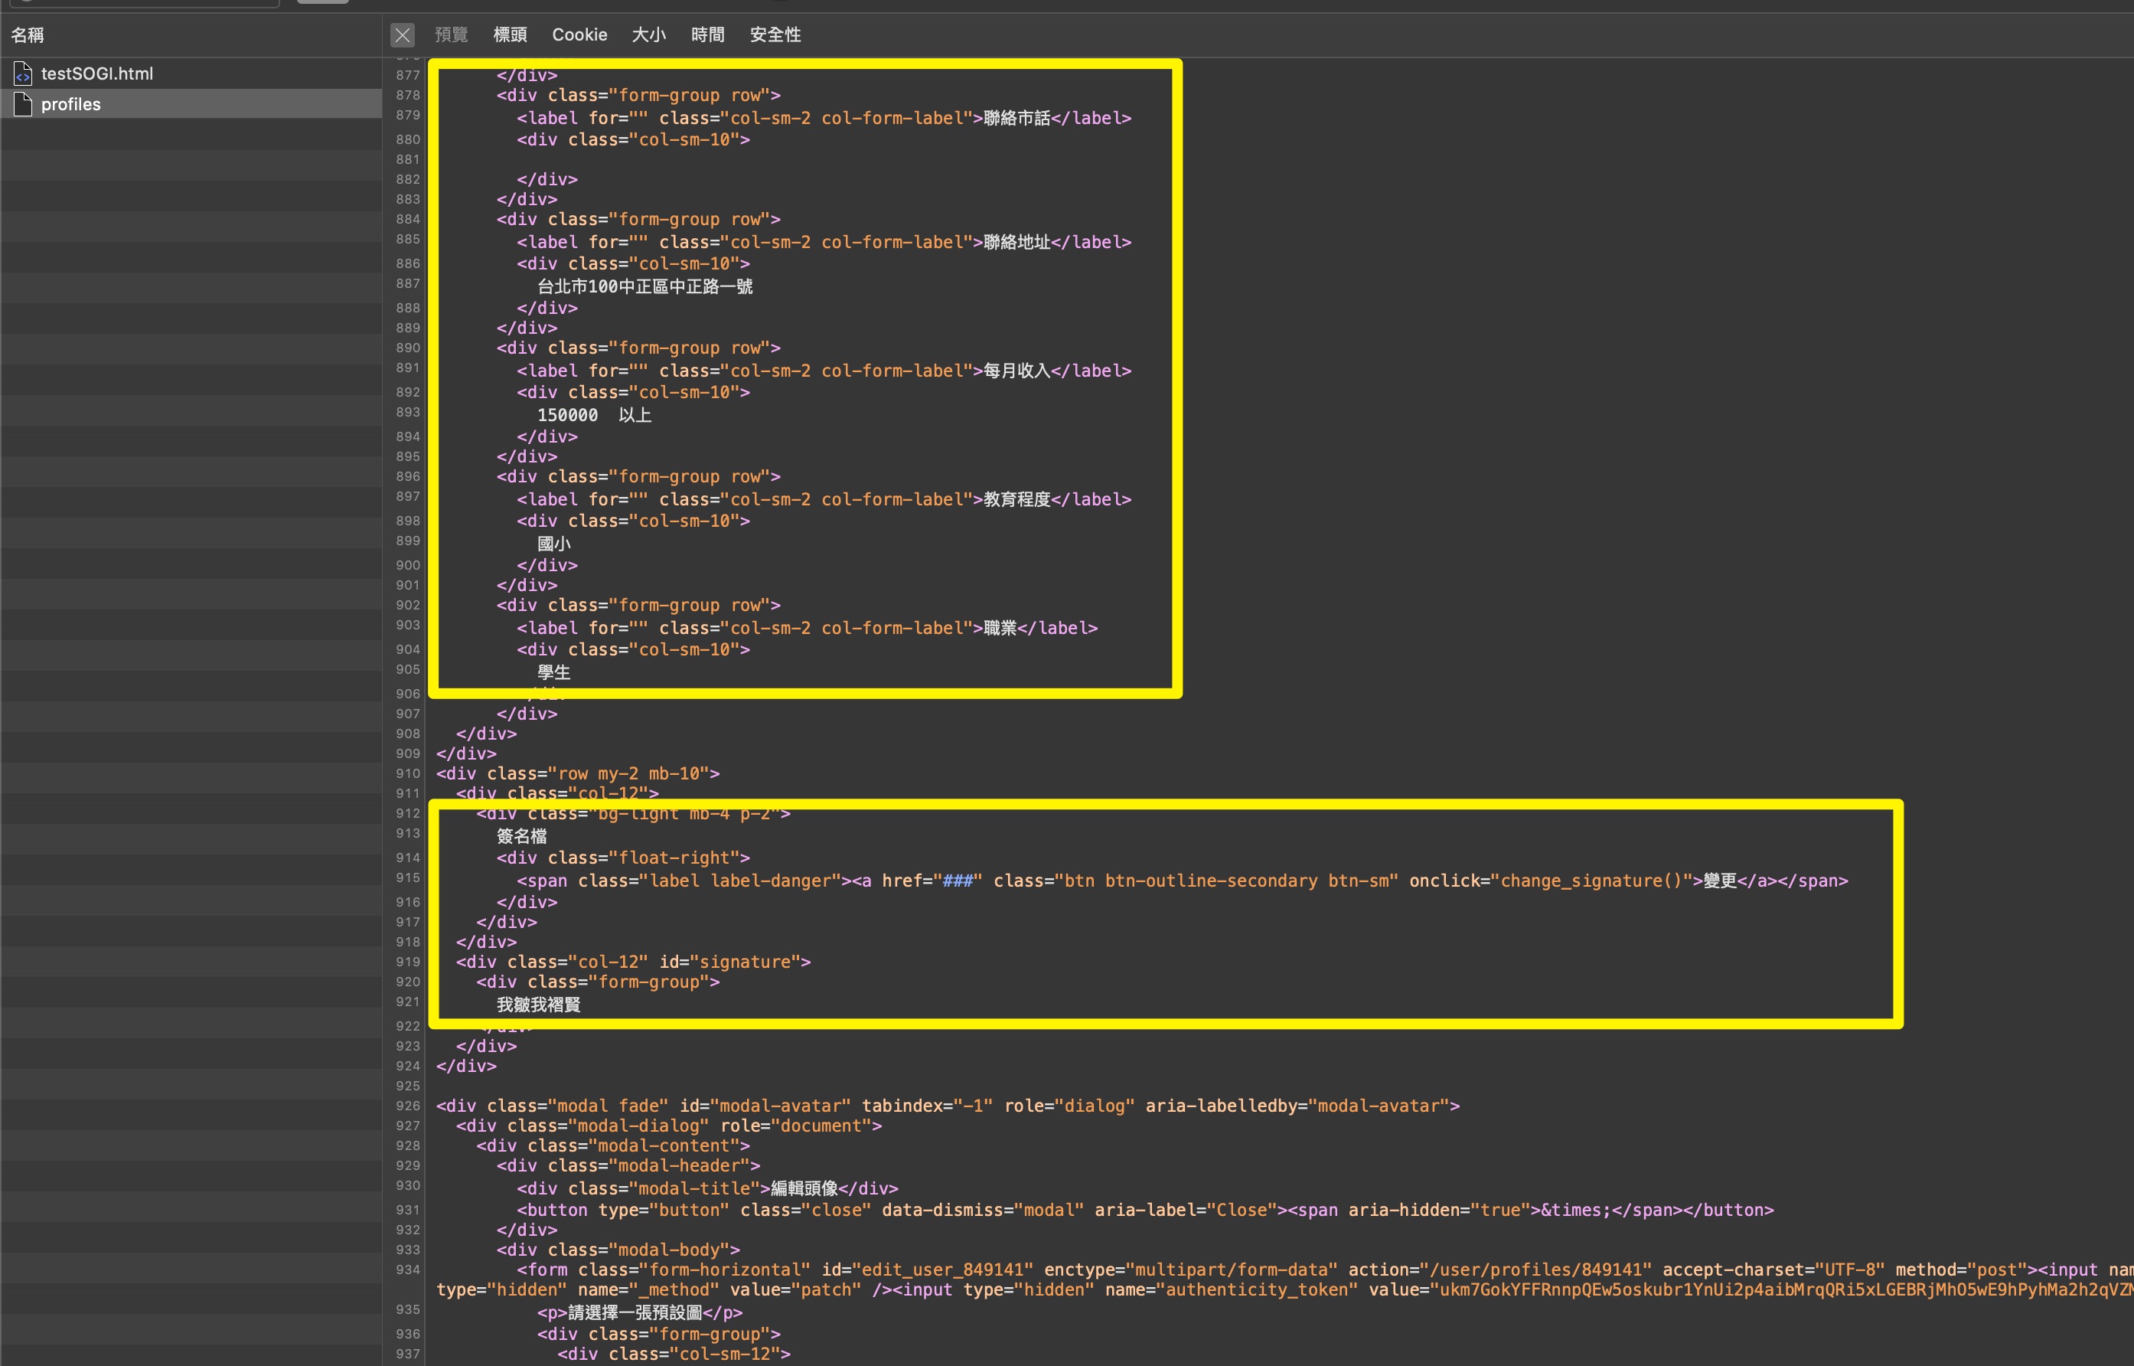Click the 職業 label text
2134x1366 pixels.
pos(1000,628)
